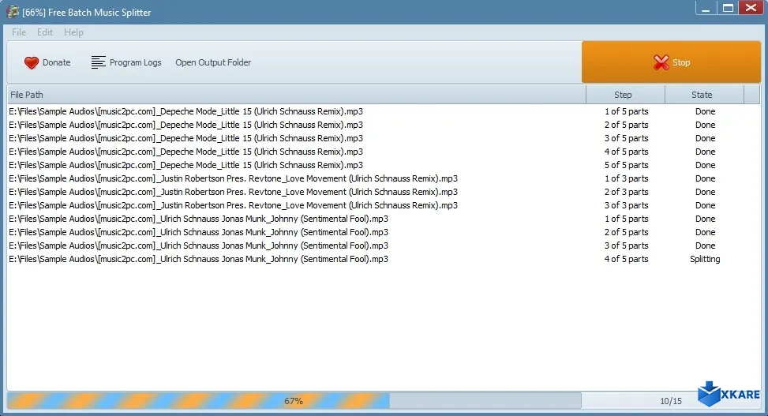Image resolution: width=768 pixels, height=416 pixels.
Task: Click the 67% progress bar
Action: click(x=294, y=401)
